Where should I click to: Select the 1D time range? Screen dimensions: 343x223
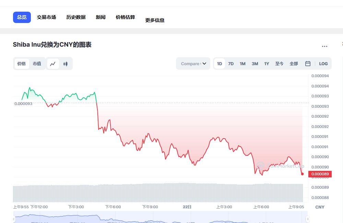coord(220,64)
